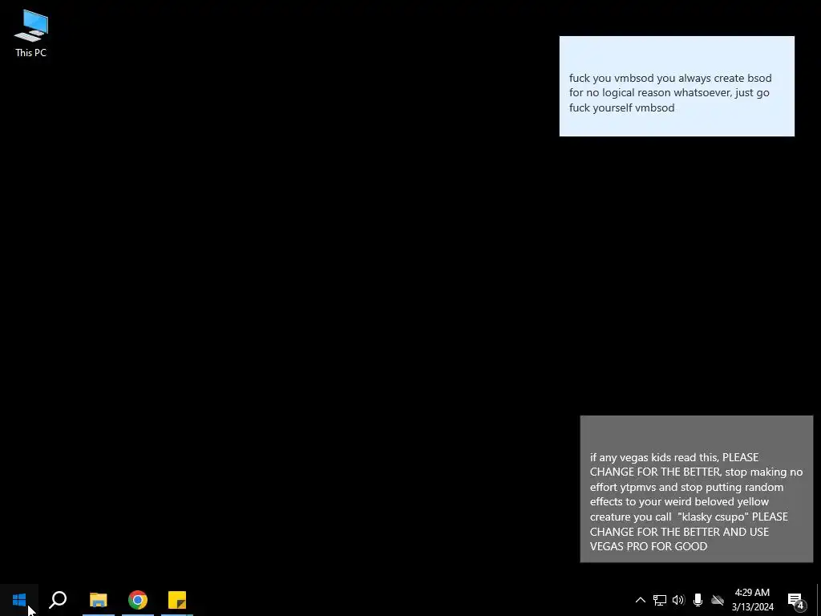821x616 pixels.
Task: Open the taskbar search magnifier
Action: click(x=58, y=600)
